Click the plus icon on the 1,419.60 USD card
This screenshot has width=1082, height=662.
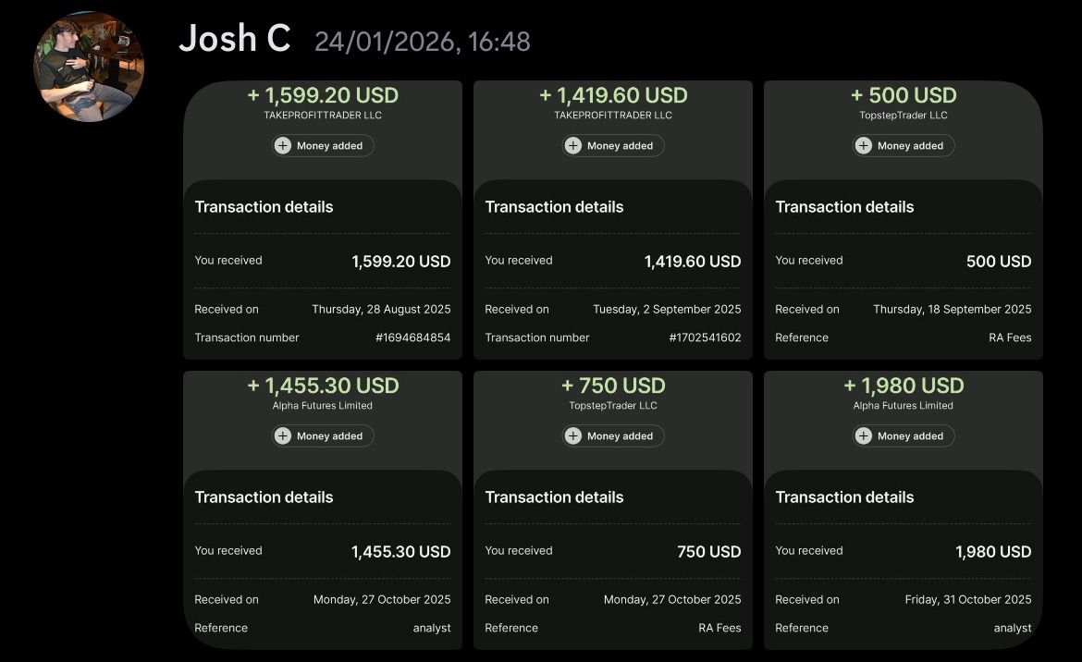coord(573,146)
